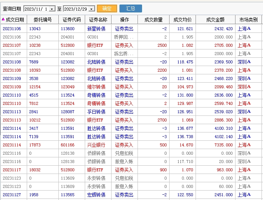263x200 pixels.
Task: Select the 维尔转债 证券买入 row
Action: click(96, 87)
